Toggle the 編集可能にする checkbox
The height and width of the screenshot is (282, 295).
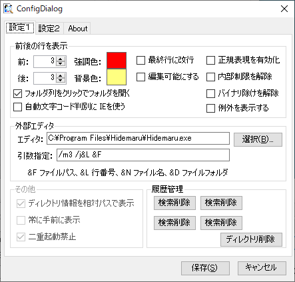pos(141,77)
